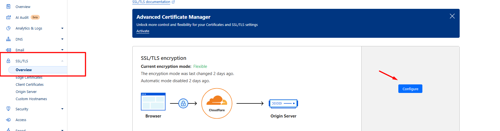
Task: Click the DNS network icon
Action: 9,39
